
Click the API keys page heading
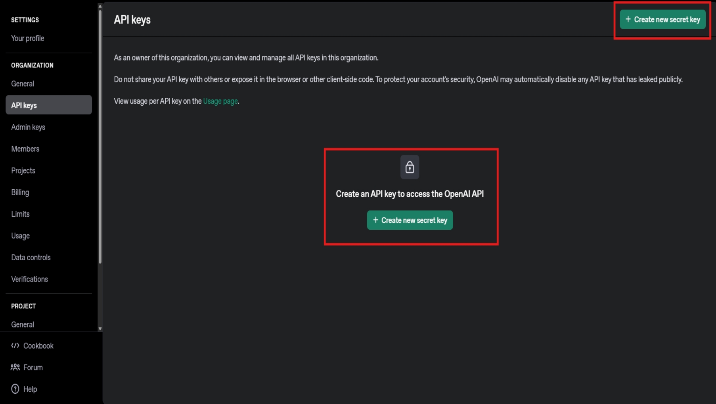(132, 20)
